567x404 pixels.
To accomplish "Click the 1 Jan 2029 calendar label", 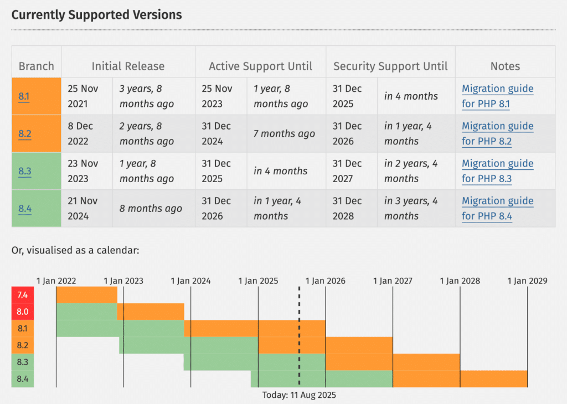I will [527, 281].
